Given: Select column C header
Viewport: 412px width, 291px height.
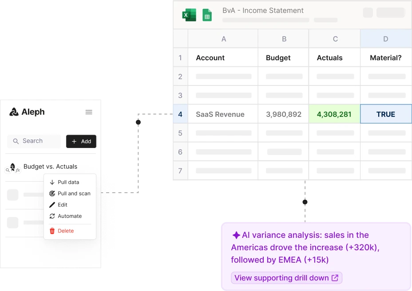Looking at the screenshot, I should pyautogui.click(x=335, y=39).
